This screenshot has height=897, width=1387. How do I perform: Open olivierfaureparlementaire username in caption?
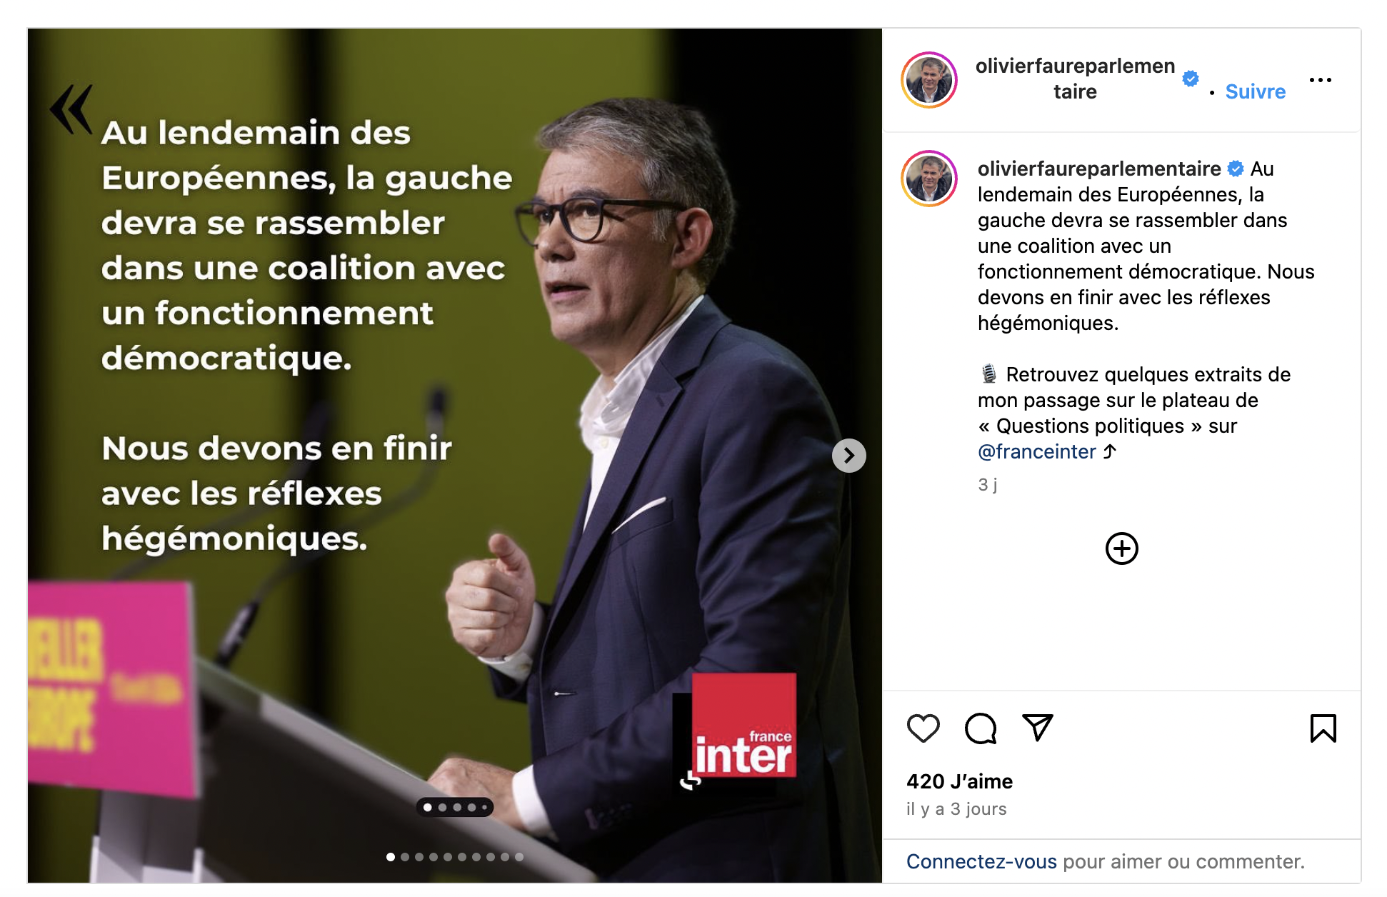[1099, 169]
